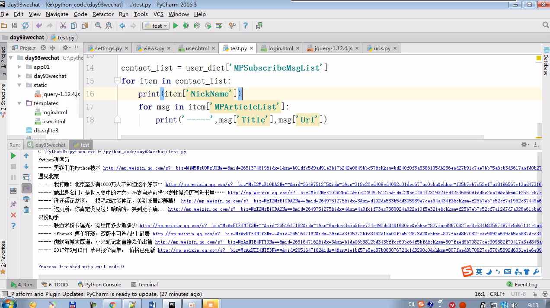The width and height of the screenshot is (550, 308).
Task: Run with coverage toolbar icon
Action: (197, 26)
